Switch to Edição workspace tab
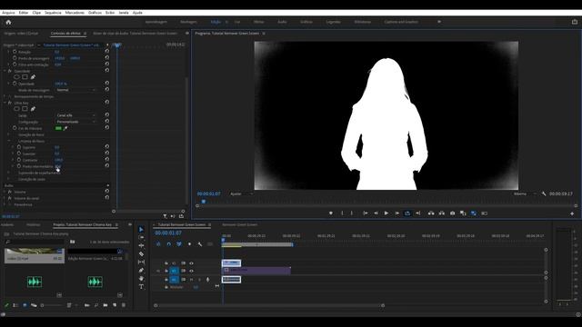Image resolution: width=582 pixels, height=327 pixels. click(x=216, y=22)
